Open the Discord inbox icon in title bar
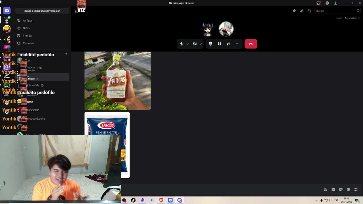The height and width of the screenshot is (204, 363). [318, 3]
